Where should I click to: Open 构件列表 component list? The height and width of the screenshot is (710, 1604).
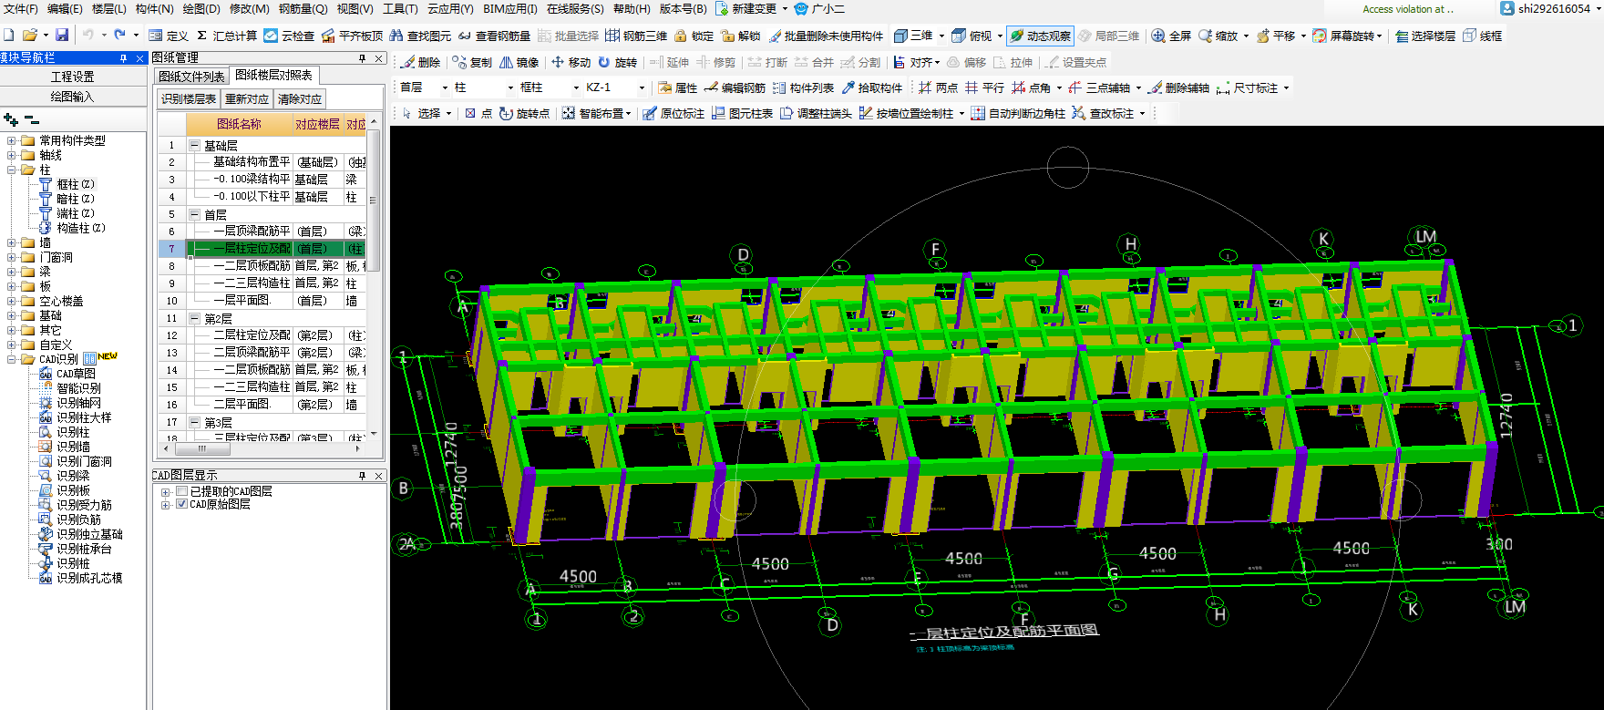pyautogui.click(x=803, y=87)
